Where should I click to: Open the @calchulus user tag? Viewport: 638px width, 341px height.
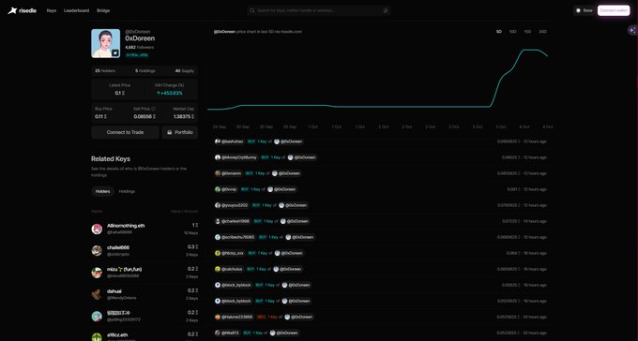[x=229, y=269]
